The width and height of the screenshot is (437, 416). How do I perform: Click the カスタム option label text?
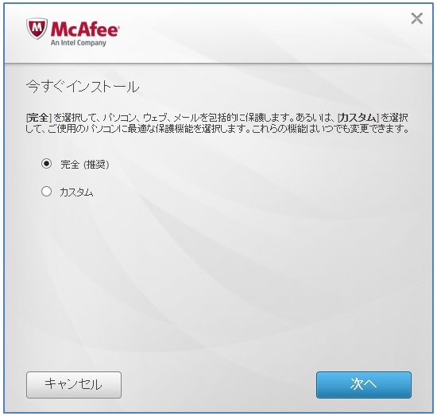point(76,192)
